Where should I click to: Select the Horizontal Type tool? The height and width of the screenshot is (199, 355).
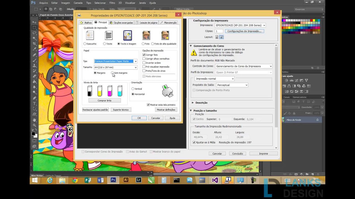[x=34, y=103]
